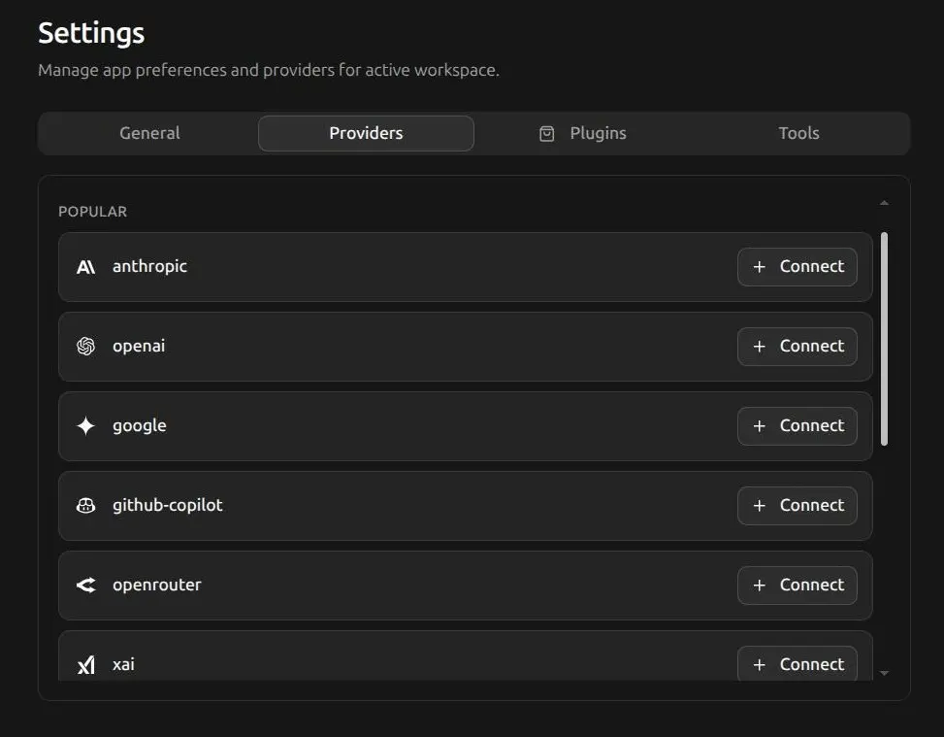The height and width of the screenshot is (737, 944).
Task: Click the OpenAI logo icon
Action: click(x=85, y=347)
